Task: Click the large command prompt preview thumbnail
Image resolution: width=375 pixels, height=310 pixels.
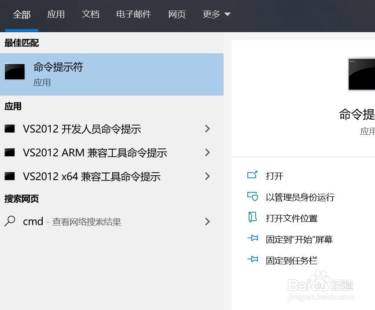Action: click(x=362, y=74)
